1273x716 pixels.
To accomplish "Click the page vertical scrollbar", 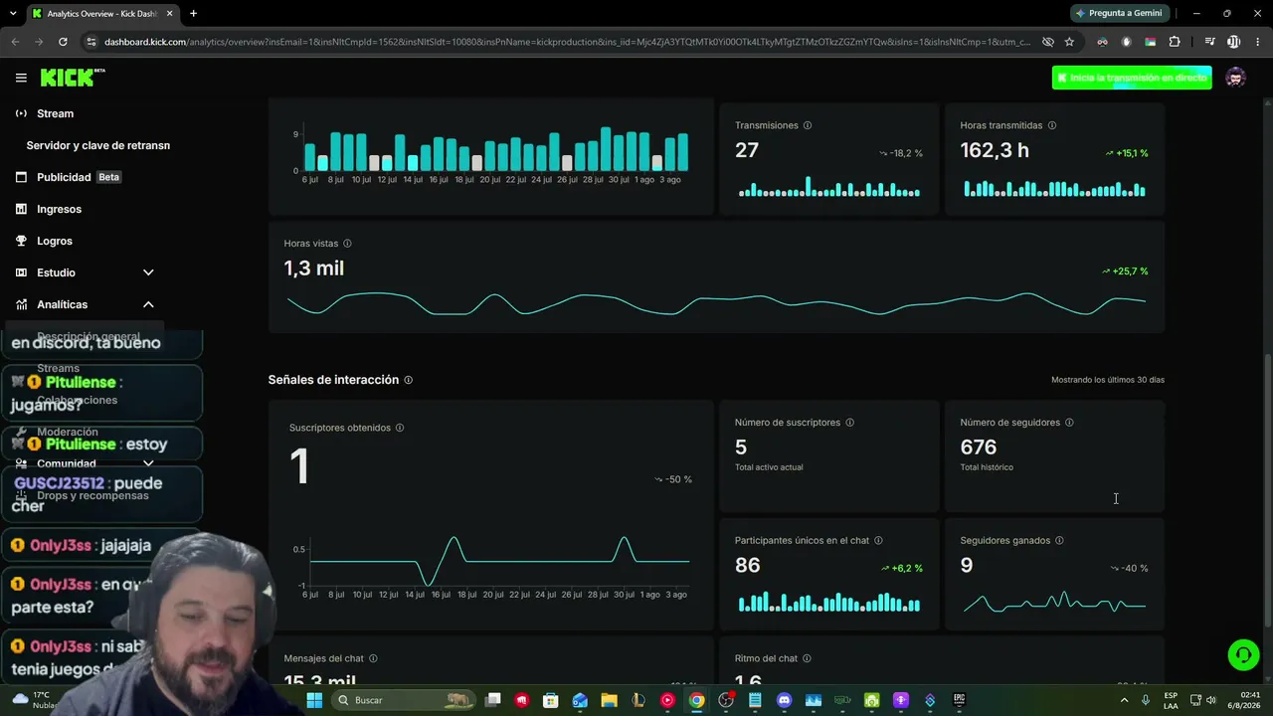I will point(1267,489).
